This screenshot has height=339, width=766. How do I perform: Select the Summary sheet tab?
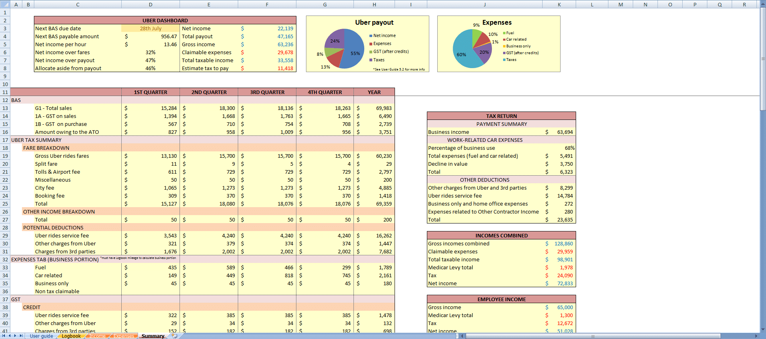click(153, 336)
